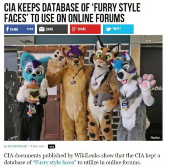Click the CIA Keeps Database headline
169x167 pixels.
(72, 12)
